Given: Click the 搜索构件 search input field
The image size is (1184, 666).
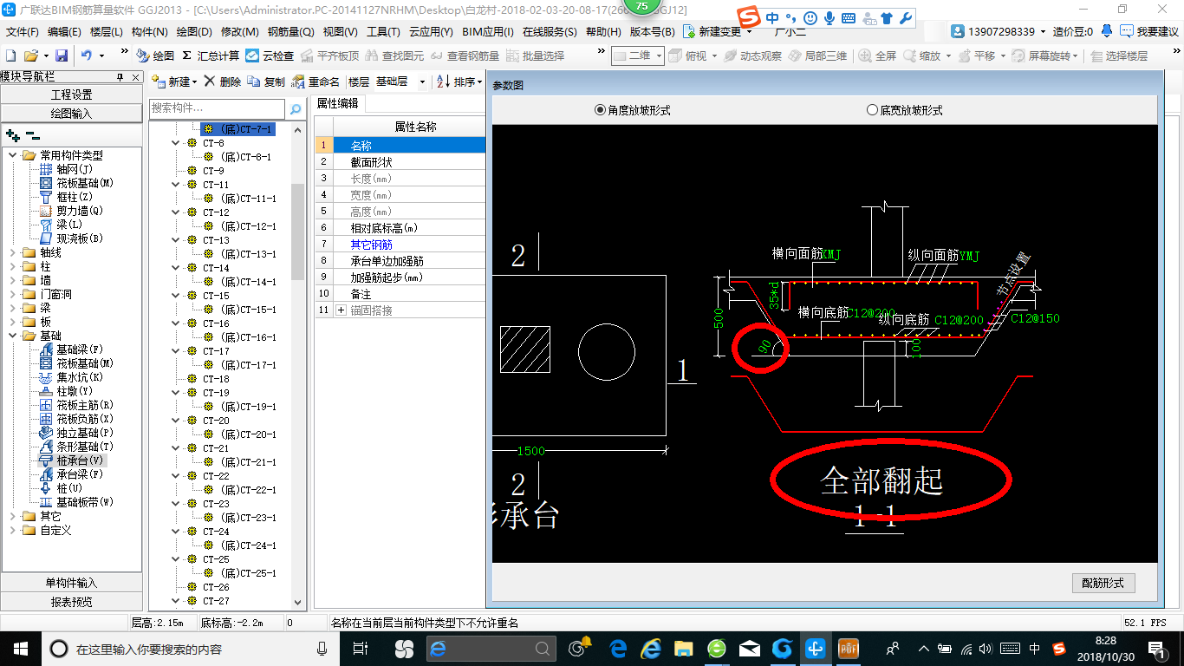Looking at the screenshot, I should (217, 108).
